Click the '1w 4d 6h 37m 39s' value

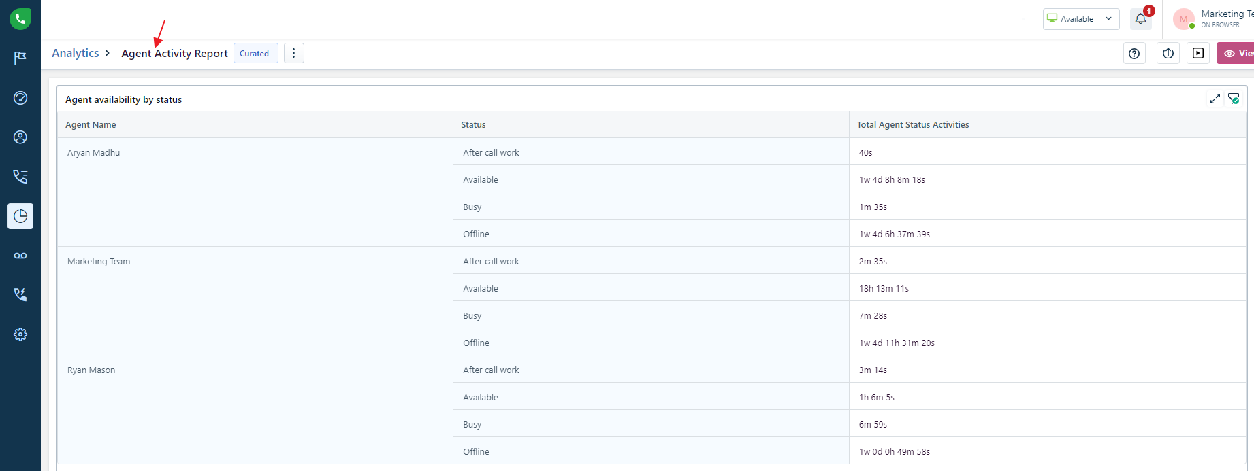(x=895, y=234)
